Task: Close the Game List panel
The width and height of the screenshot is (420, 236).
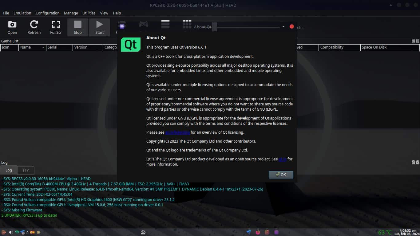Action: coord(418,41)
